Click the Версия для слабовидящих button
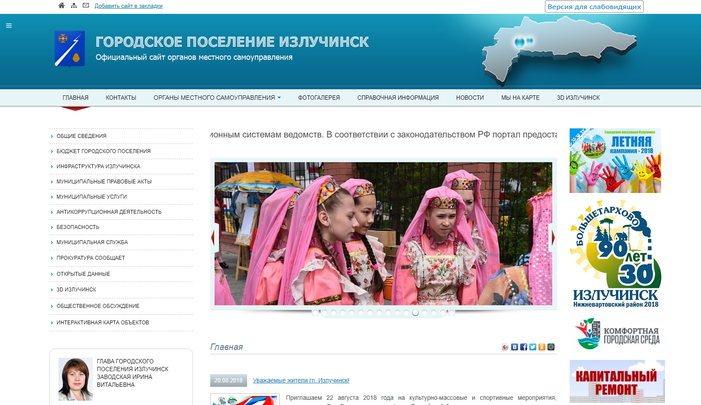 click(594, 7)
